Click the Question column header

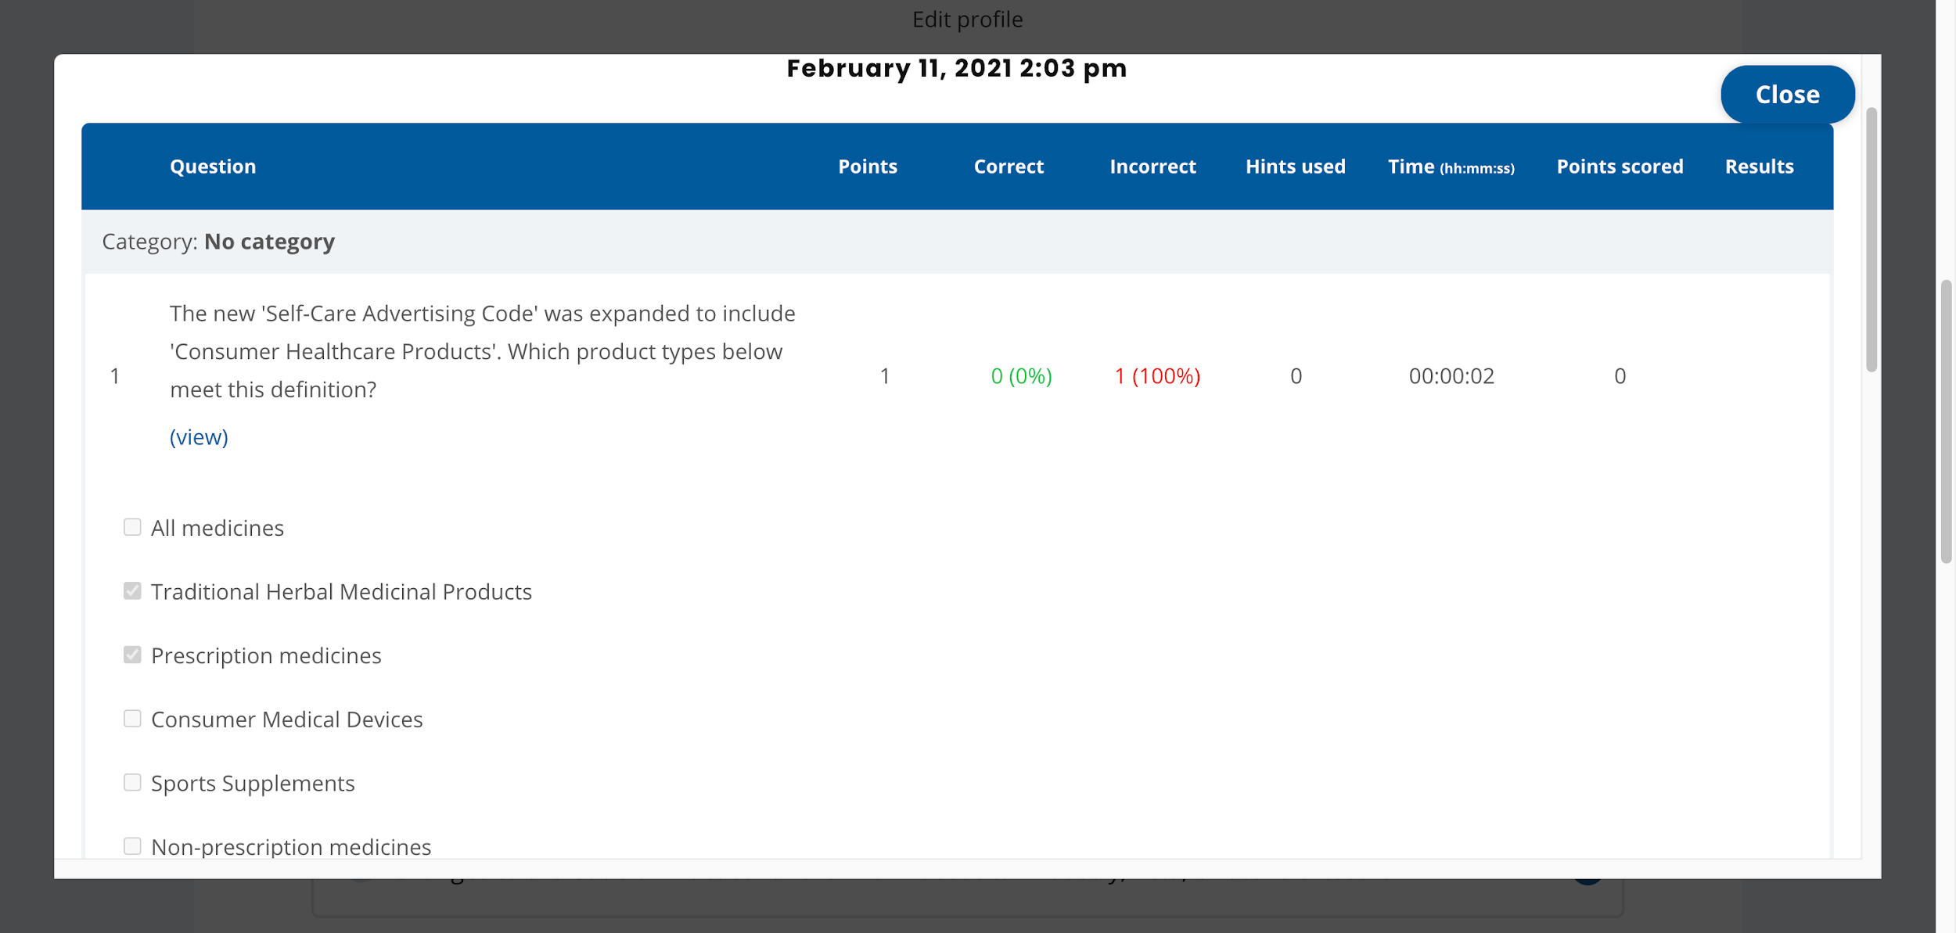point(213,167)
